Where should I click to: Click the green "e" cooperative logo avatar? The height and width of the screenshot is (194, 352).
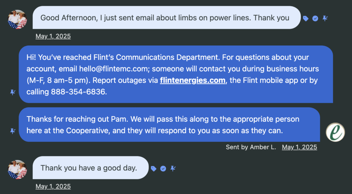[x=335, y=132]
